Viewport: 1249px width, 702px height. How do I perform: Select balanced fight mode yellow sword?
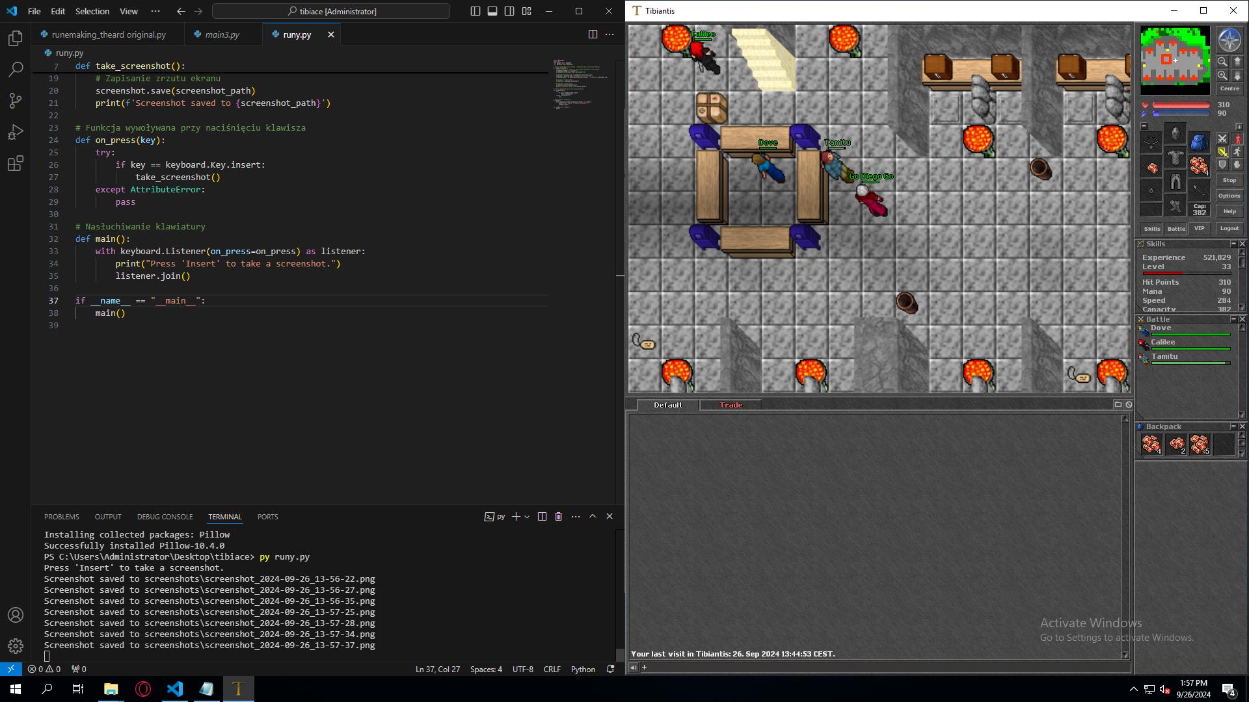tap(1222, 151)
